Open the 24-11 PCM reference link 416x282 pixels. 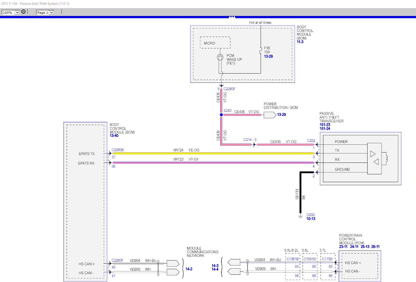pyautogui.click(x=354, y=247)
